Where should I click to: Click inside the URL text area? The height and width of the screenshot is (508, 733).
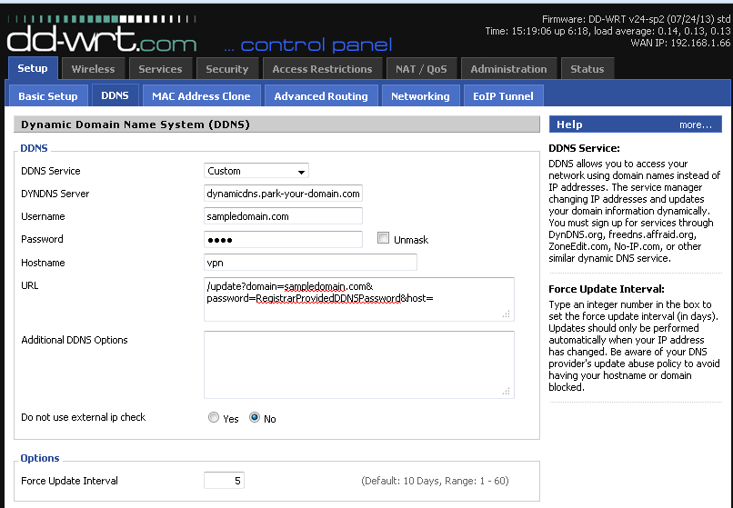[359, 299]
